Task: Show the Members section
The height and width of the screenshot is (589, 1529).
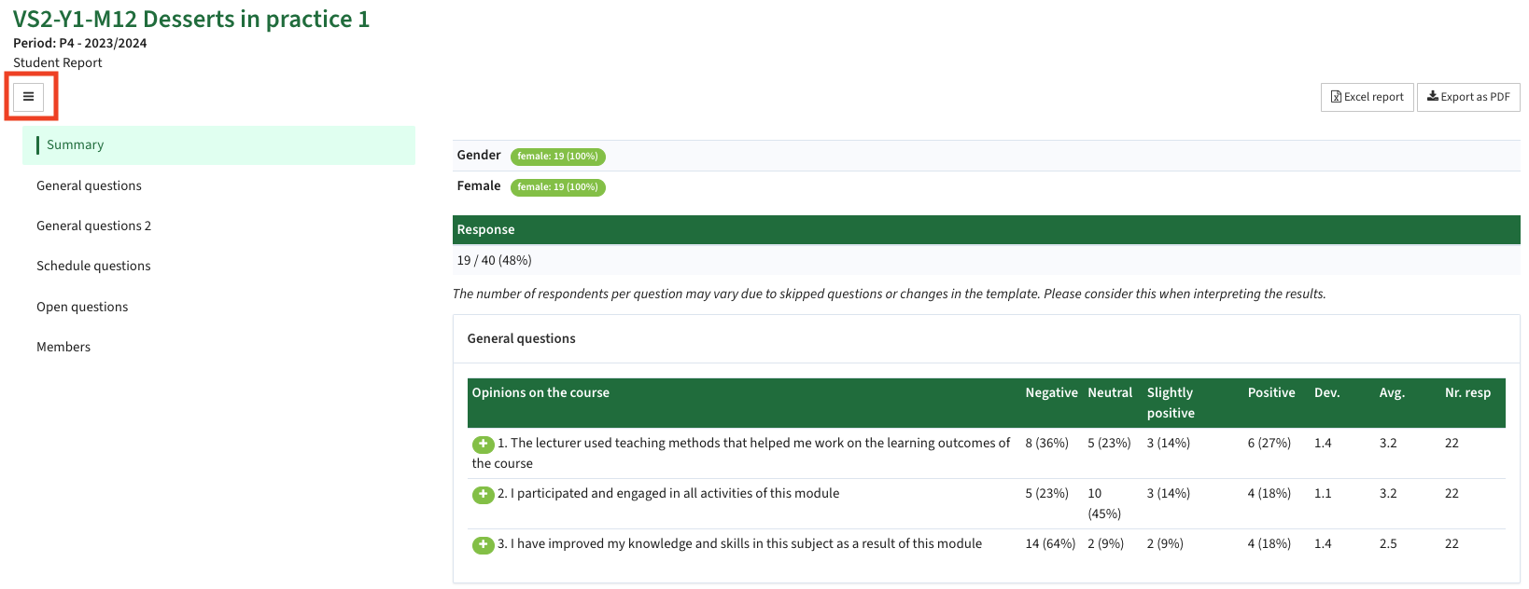Action: coord(63,347)
